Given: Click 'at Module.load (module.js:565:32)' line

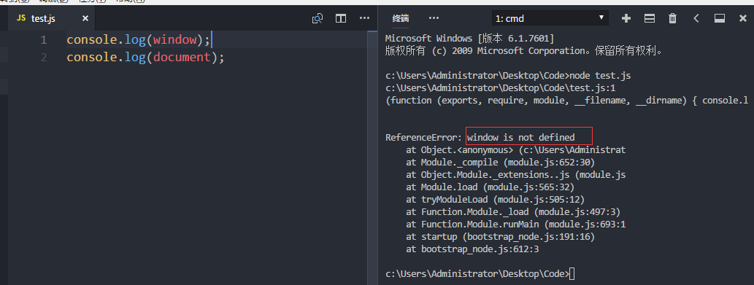Looking at the screenshot, I should pos(491,187).
